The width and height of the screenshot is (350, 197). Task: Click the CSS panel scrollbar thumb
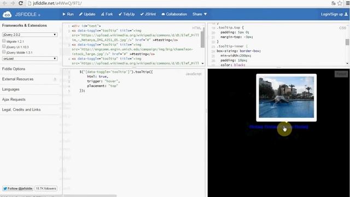[347, 42]
